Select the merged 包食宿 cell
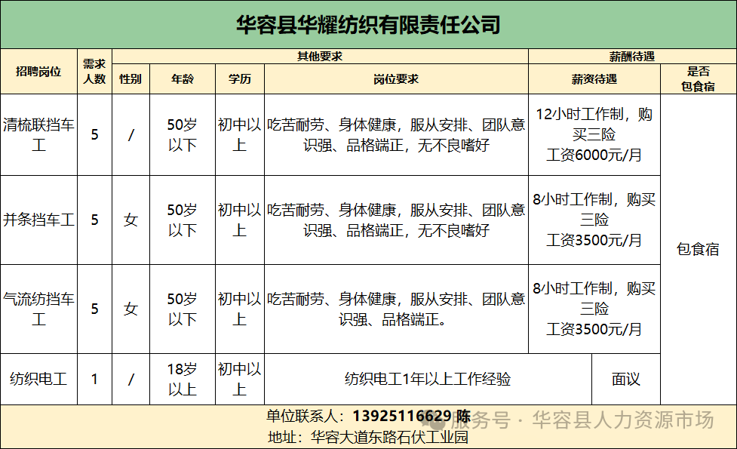This screenshot has height=449, width=737. pyautogui.click(x=698, y=249)
